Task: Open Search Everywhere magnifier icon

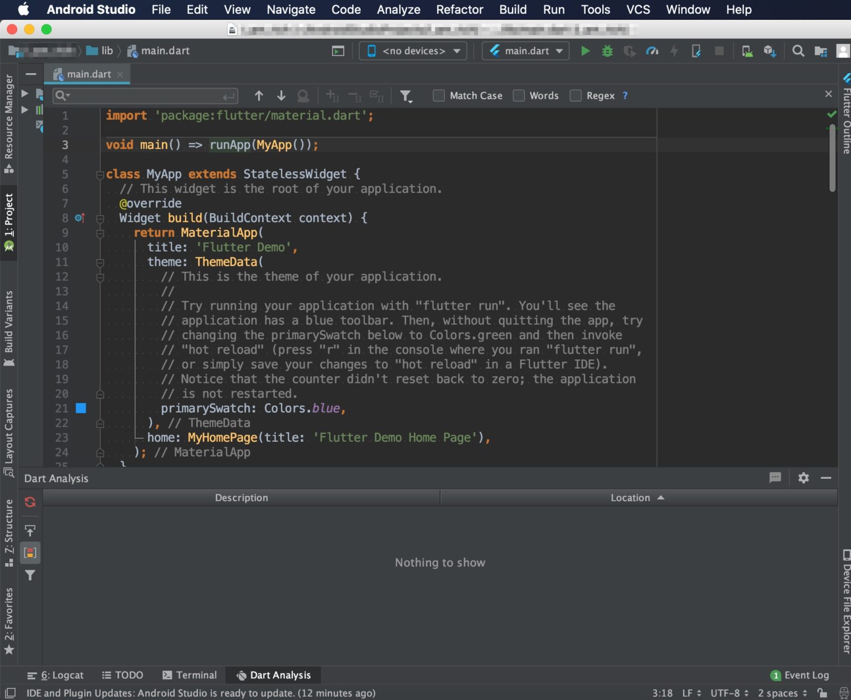Action: pos(798,50)
